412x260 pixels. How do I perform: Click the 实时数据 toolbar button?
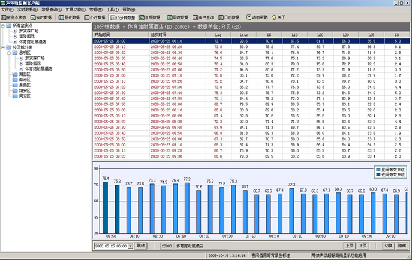[x=41, y=18]
